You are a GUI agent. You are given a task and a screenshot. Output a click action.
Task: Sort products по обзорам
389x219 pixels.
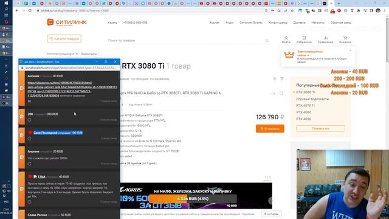pyautogui.click(x=139, y=79)
